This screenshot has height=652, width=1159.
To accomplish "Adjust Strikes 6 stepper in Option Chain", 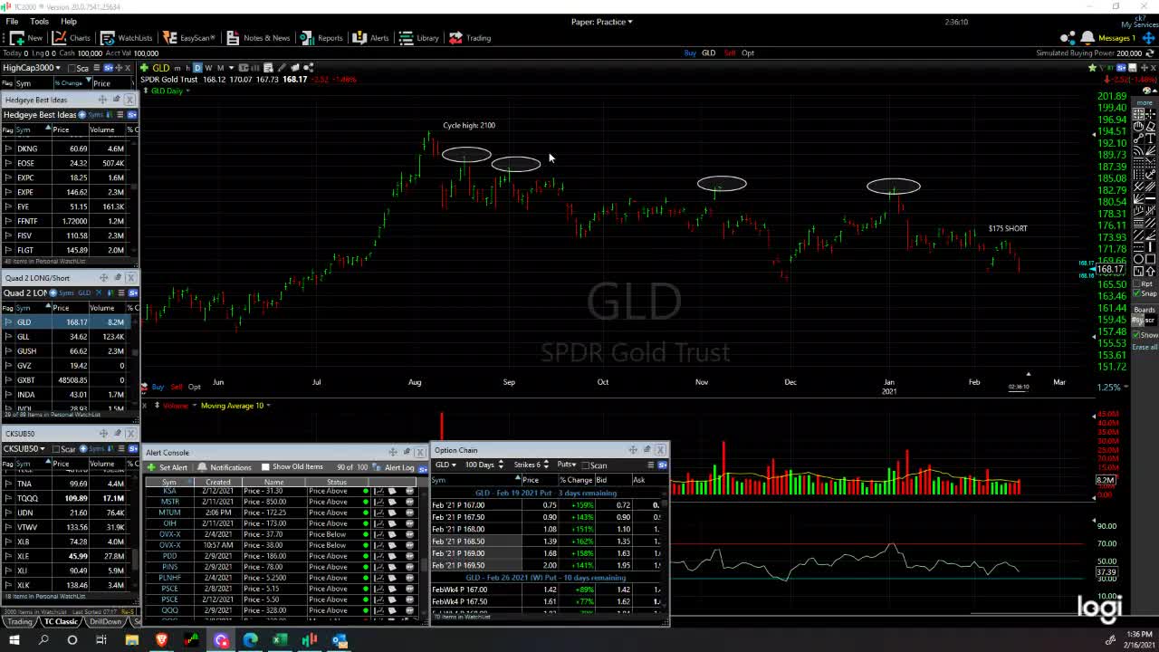I will [x=544, y=465].
